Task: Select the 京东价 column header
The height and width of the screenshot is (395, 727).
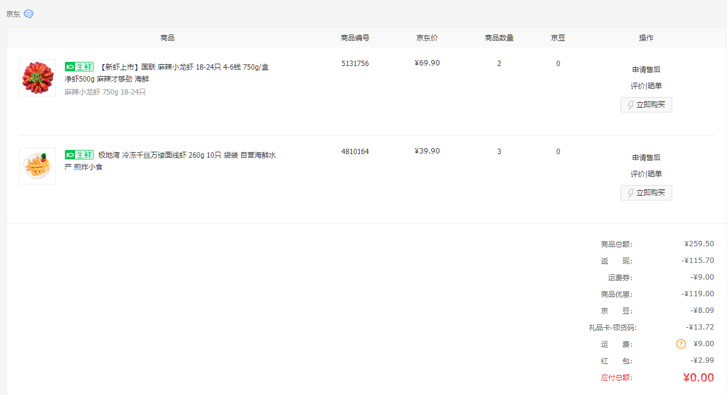Action: pos(427,38)
